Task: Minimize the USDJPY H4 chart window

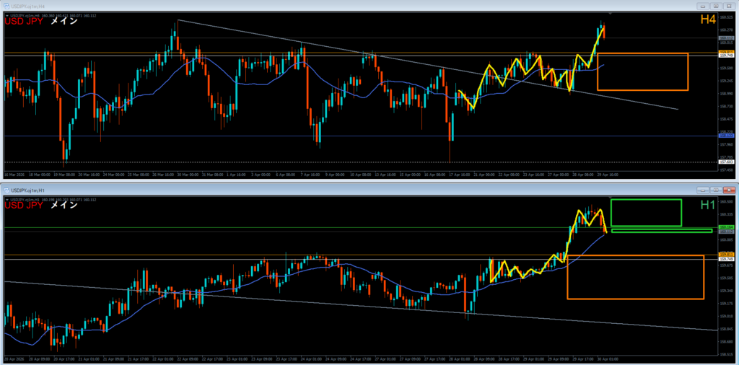Action: (x=704, y=6)
